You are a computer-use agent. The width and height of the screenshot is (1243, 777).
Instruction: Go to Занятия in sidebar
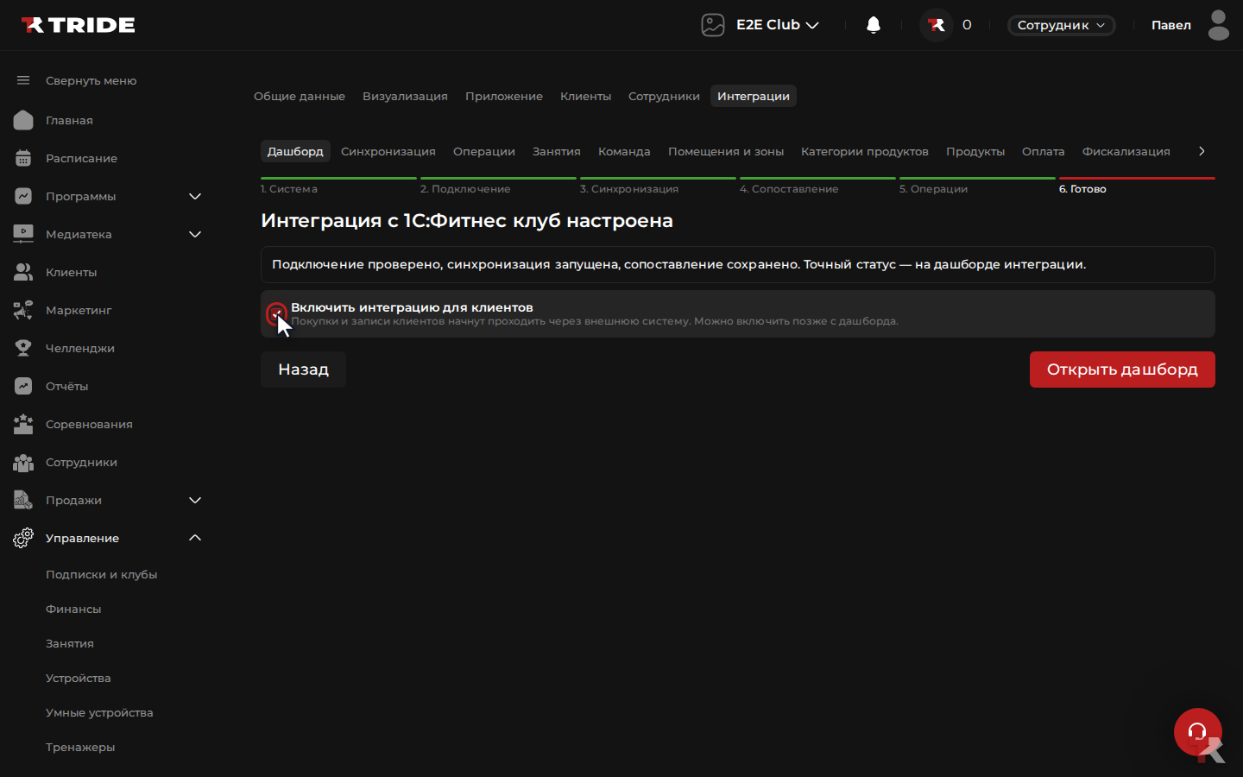point(70,643)
